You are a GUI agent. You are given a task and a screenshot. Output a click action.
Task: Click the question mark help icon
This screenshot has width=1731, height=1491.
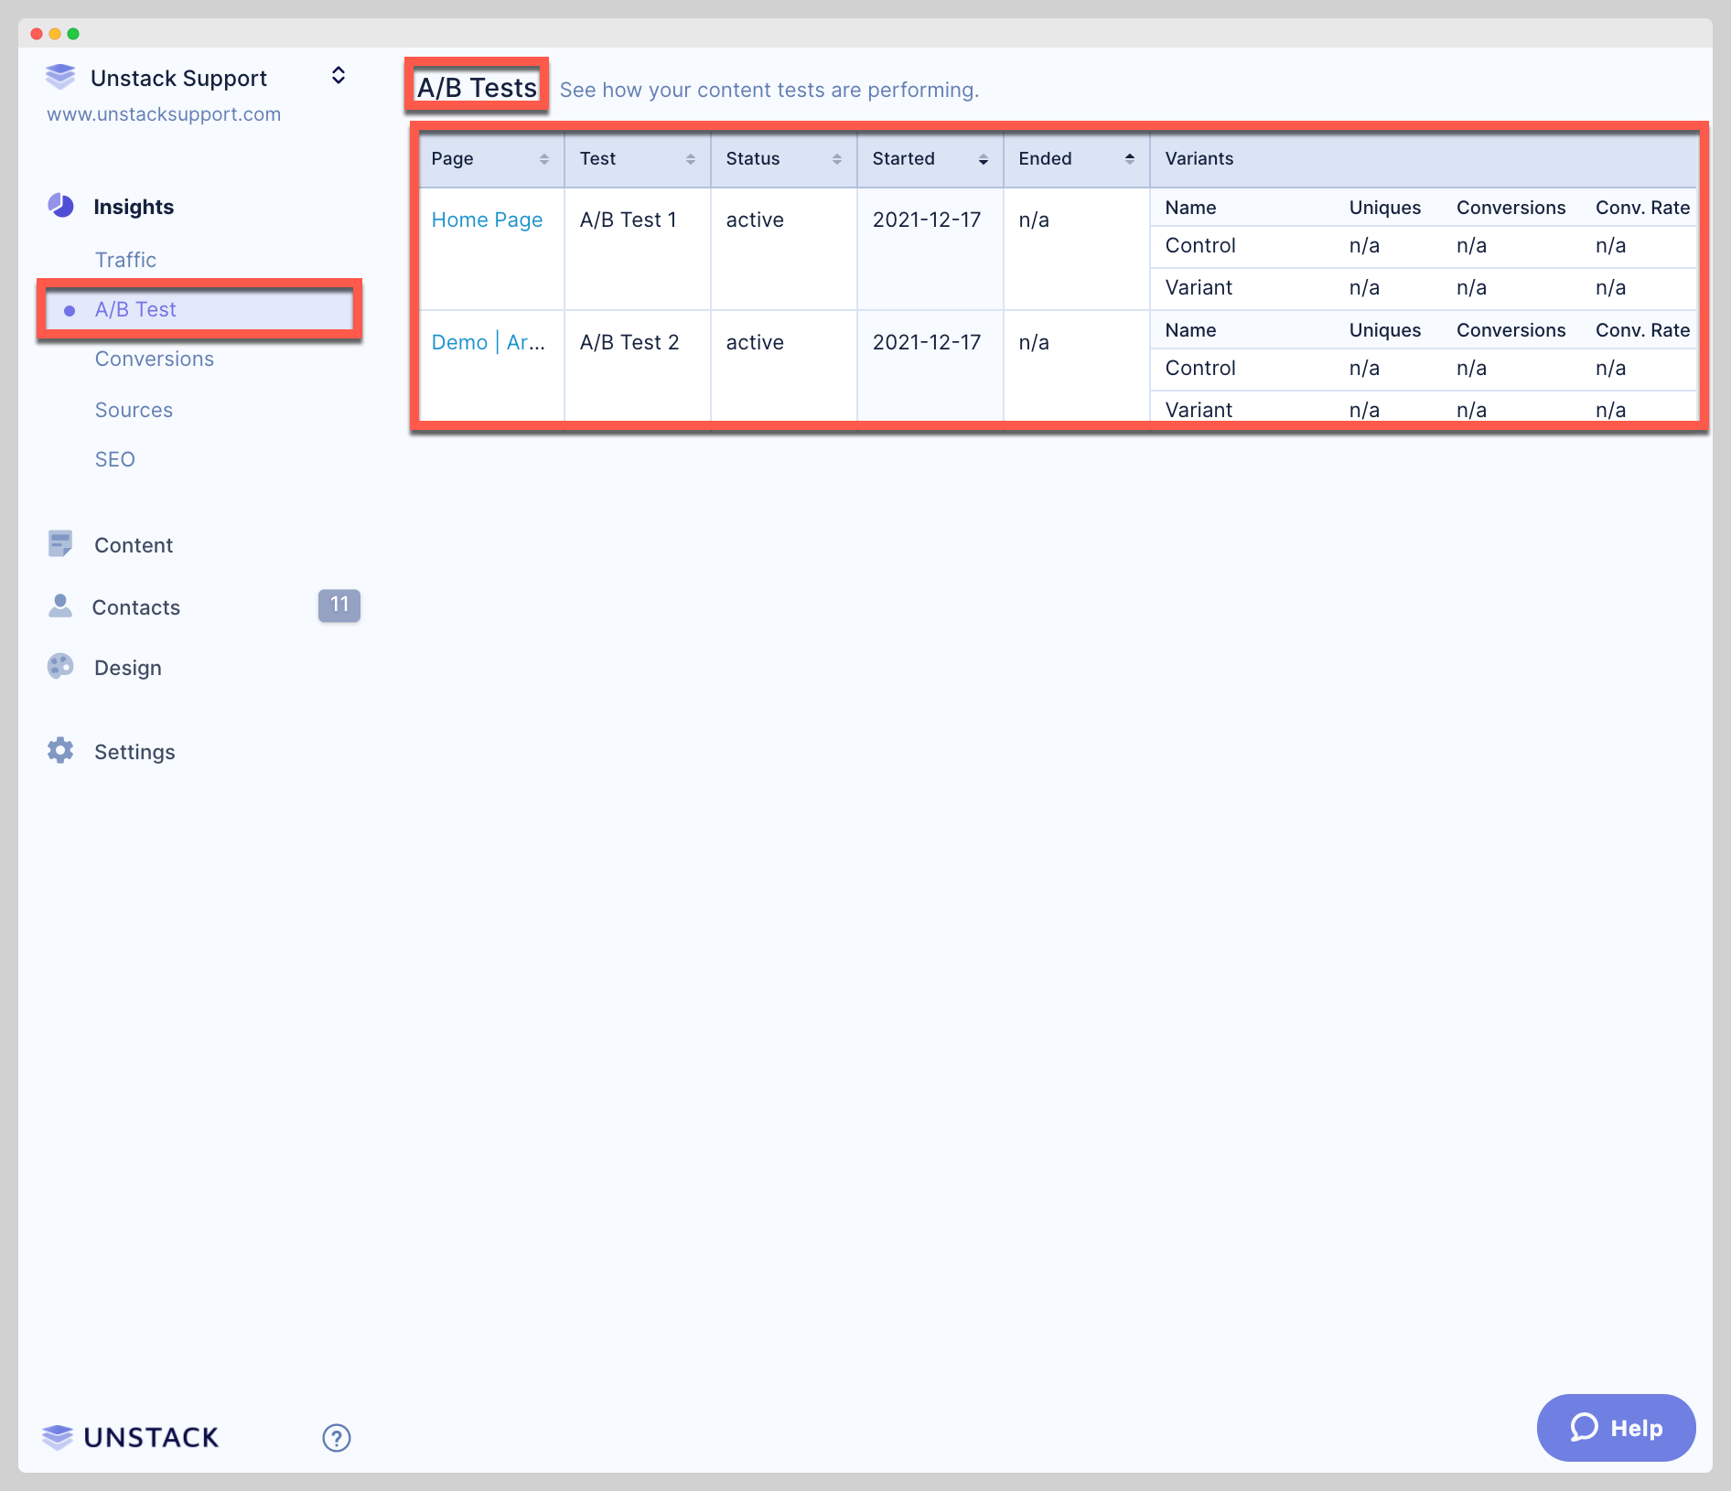pyautogui.click(x=336, y=1438)
